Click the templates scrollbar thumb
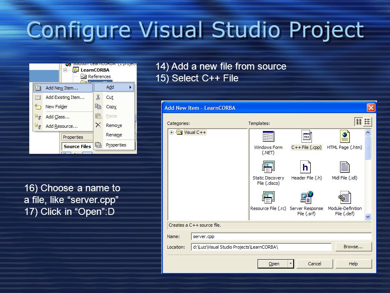Viewport: 390px width, 293px height. pos(368,147)
